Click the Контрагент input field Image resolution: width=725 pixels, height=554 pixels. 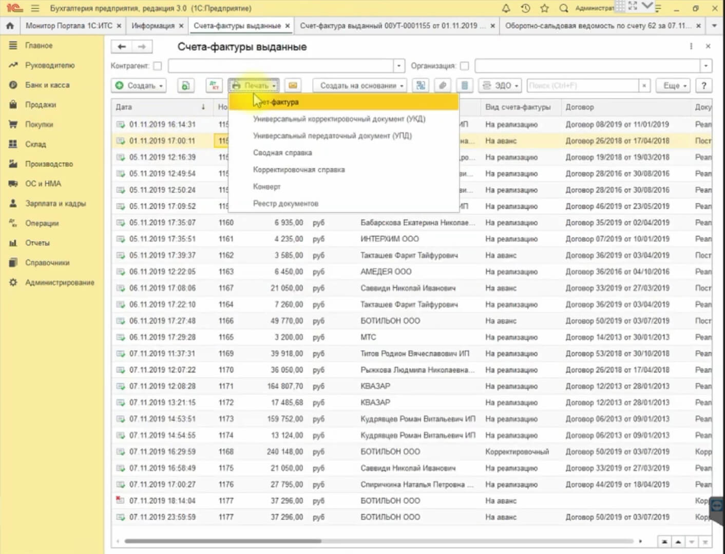(x=281, y=66)
